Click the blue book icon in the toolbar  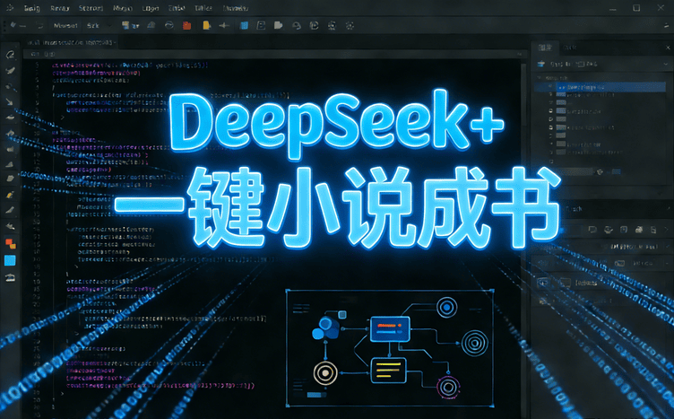point(244,26)
